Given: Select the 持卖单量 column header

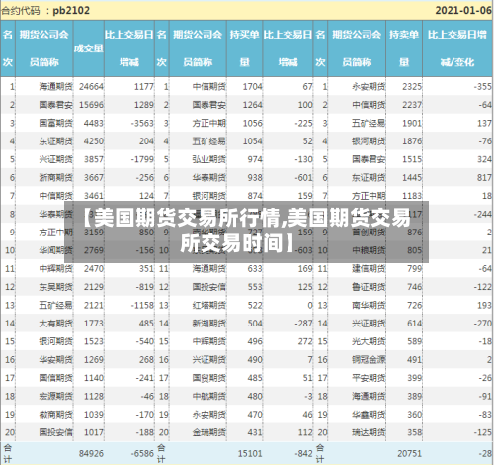Looking at the screenshot, I should click(404, 48).
